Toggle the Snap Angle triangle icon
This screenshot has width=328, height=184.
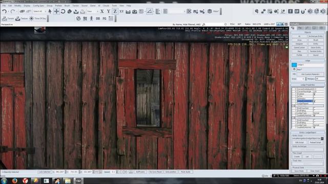[x=149, y=11]
